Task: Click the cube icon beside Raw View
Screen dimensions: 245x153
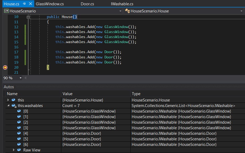Action: [x=19, y=150]
